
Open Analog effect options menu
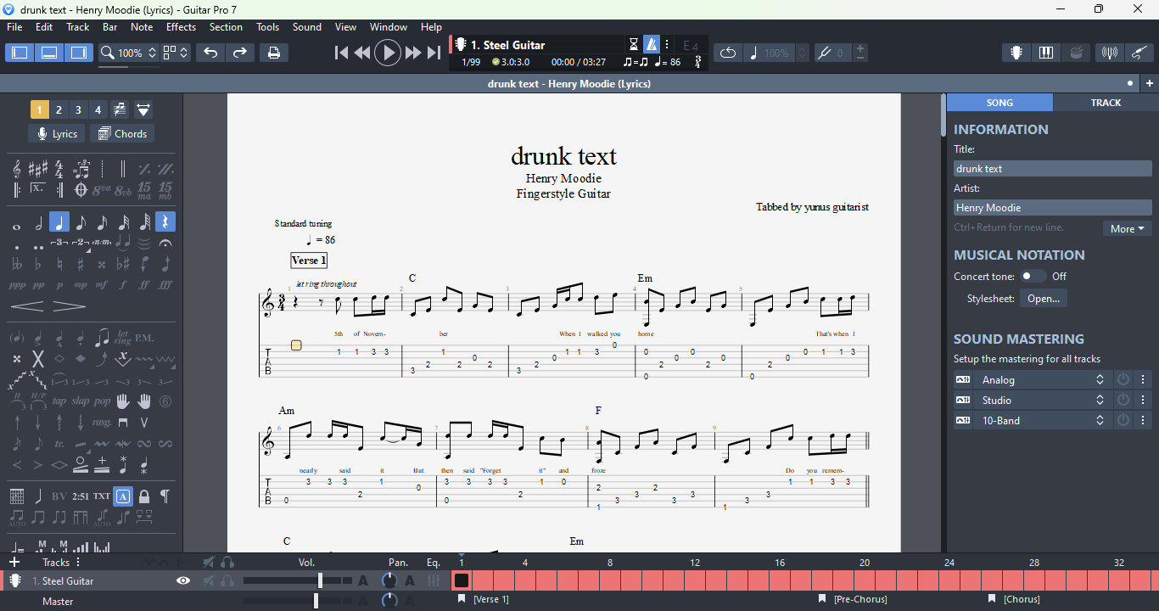(1143, 379)
